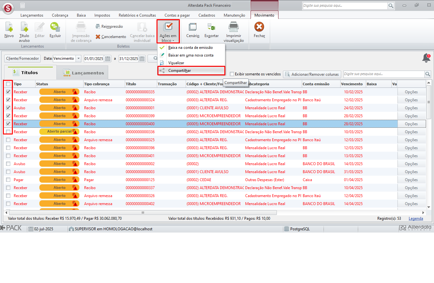
Task: Open Opções for the CEDAE Pagar row
Action: coord(411,180)
